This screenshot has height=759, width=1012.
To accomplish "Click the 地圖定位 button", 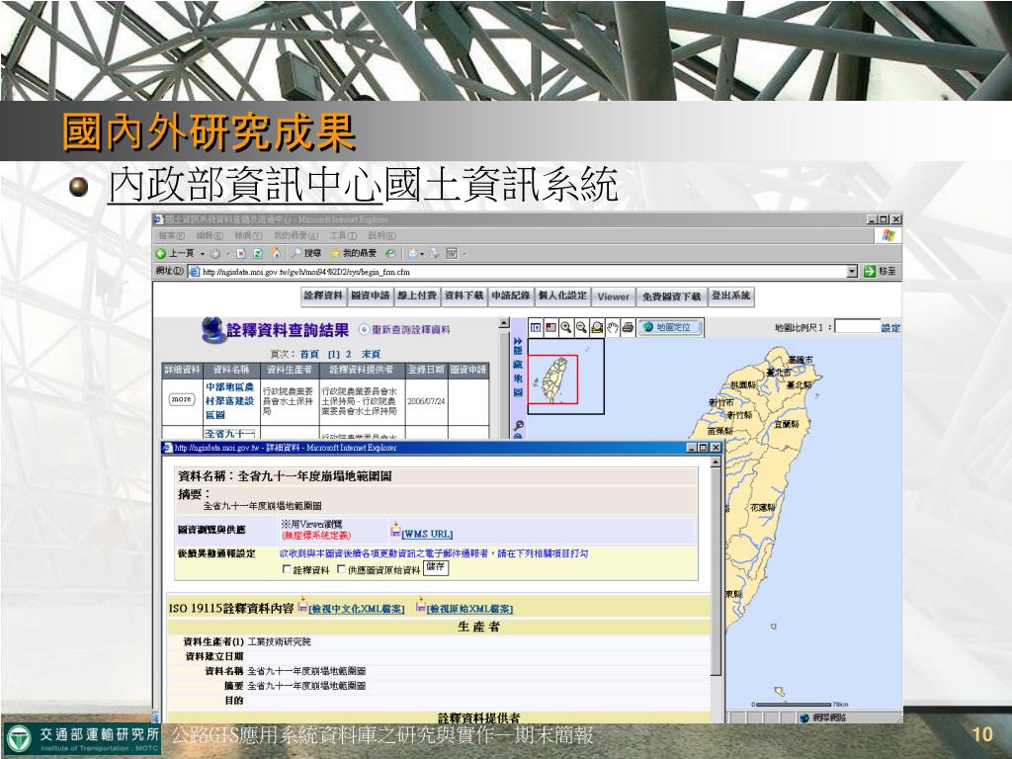I will click(x=669, y=327).
